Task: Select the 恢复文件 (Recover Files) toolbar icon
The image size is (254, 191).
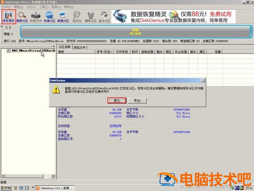Action: pos(36,17)
